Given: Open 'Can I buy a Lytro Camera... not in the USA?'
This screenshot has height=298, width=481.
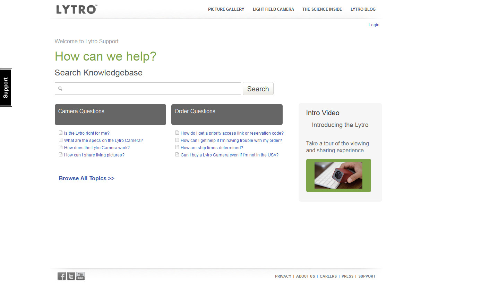Looking at the screenshot, I should (230, 155).
